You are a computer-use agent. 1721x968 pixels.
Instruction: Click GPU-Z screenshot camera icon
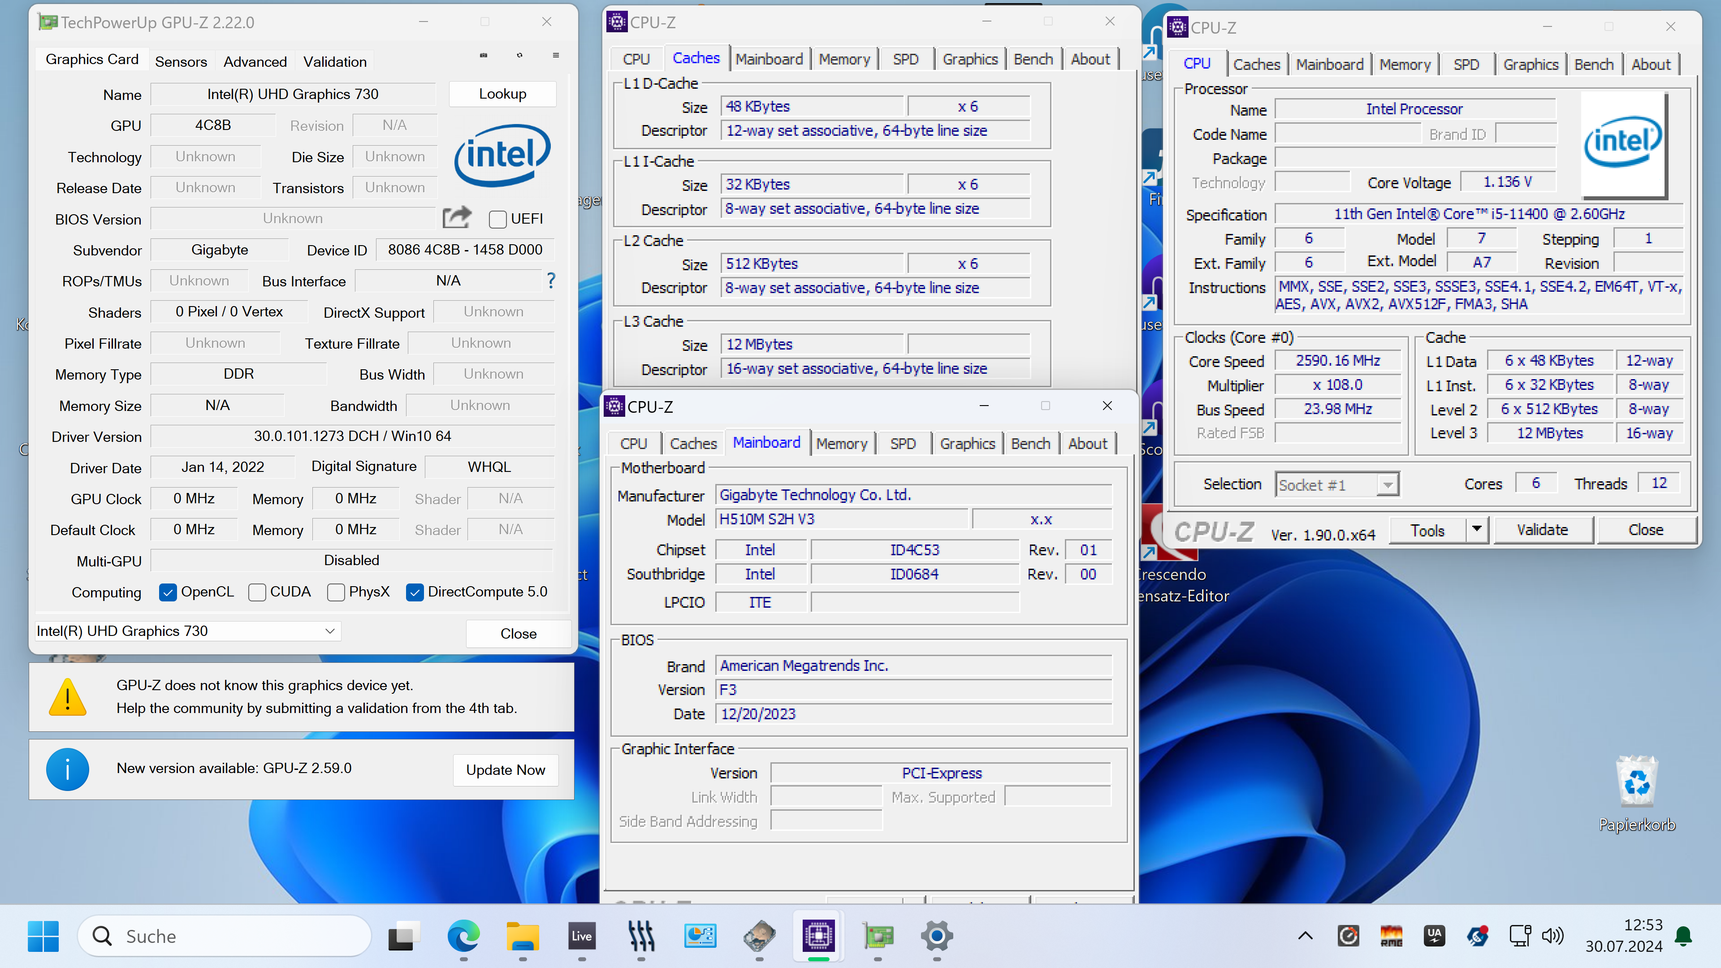tap(483, 56)
